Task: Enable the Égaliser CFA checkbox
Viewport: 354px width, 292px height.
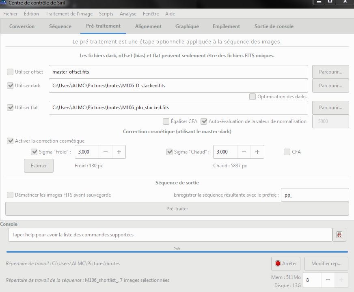Action: 166,121
